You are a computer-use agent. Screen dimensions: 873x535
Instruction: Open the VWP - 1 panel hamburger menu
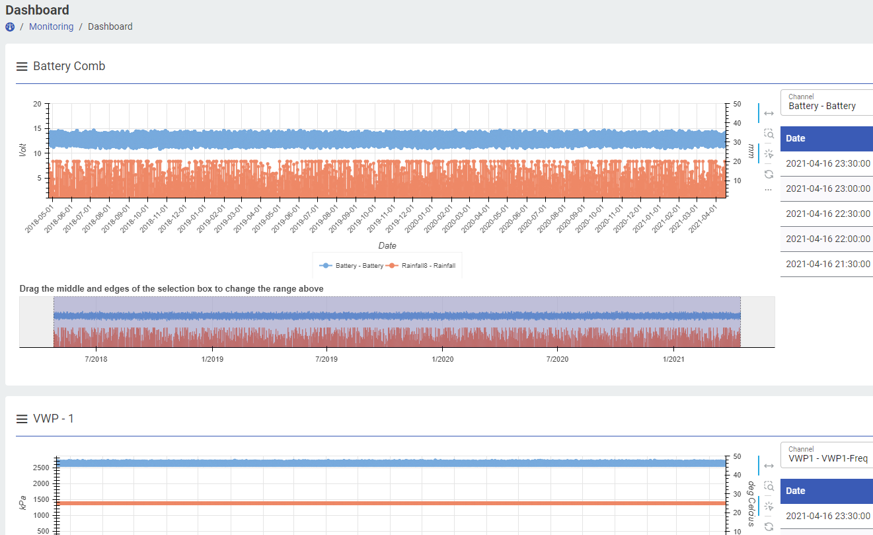coord(22,419)
